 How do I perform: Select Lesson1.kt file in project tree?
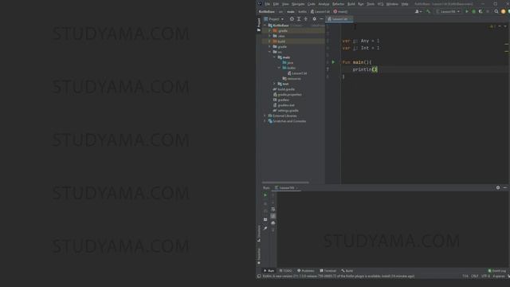click(297, 73)
